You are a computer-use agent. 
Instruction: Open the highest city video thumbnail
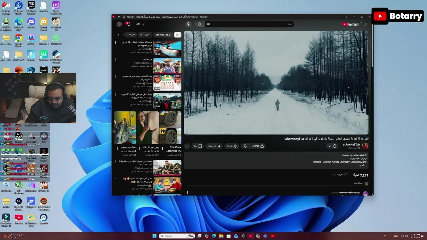point(167,101)
